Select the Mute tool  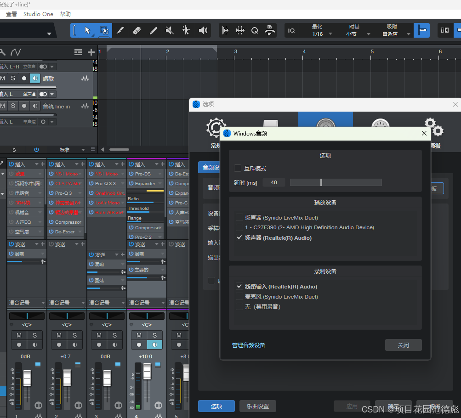(170, 30)
